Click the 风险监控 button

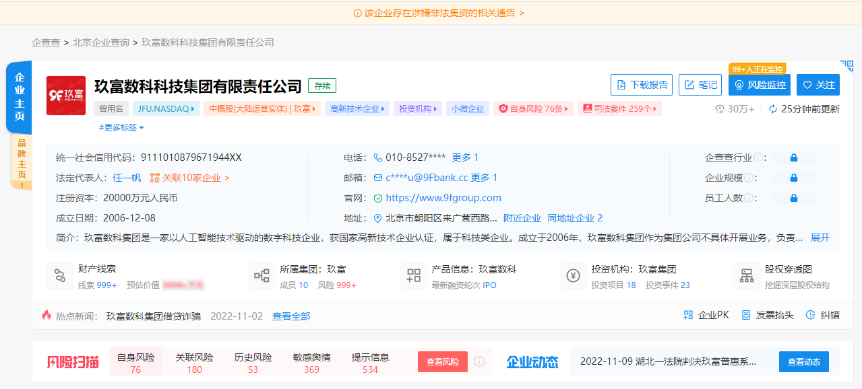coord(759,85)
